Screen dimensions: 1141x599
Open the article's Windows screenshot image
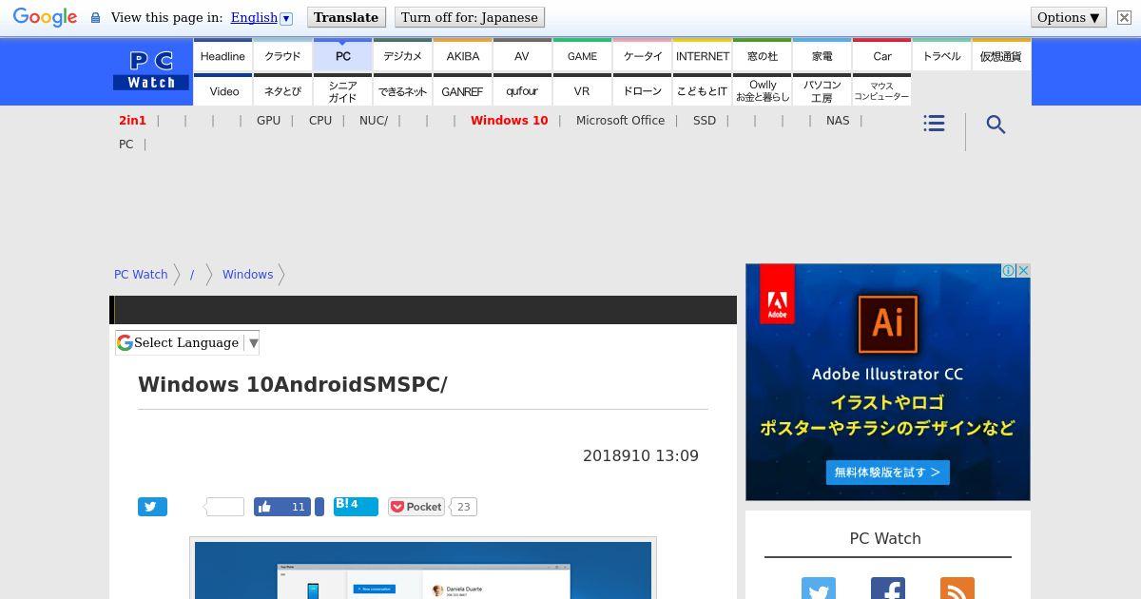coord(423,570)
